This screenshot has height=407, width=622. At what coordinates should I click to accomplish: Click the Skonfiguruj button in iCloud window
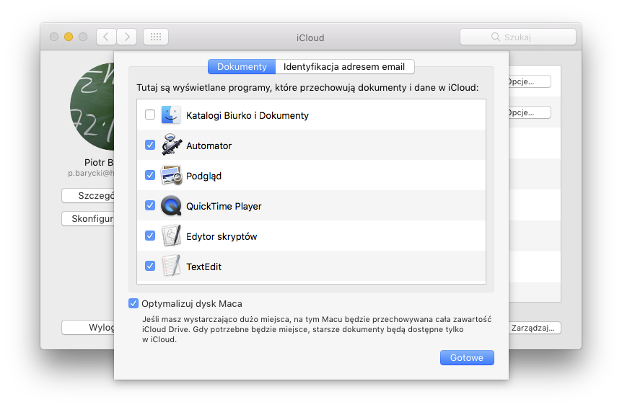tap(88, 218)
